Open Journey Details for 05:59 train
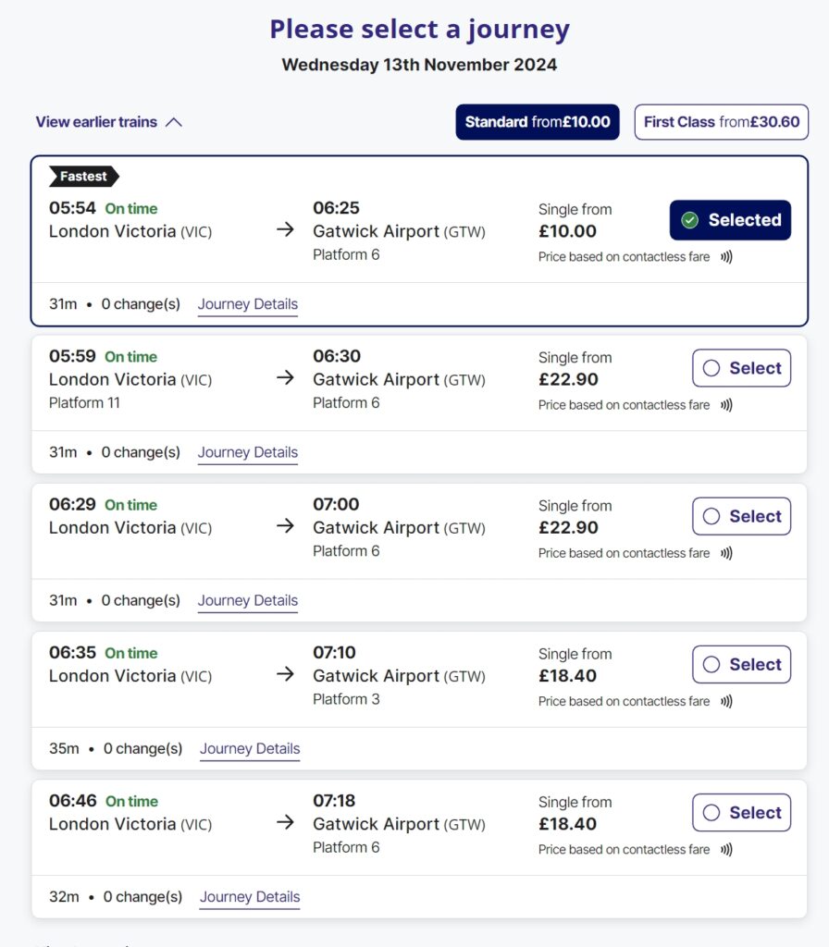This screenshot has height=947, width=829. [248, 452]
